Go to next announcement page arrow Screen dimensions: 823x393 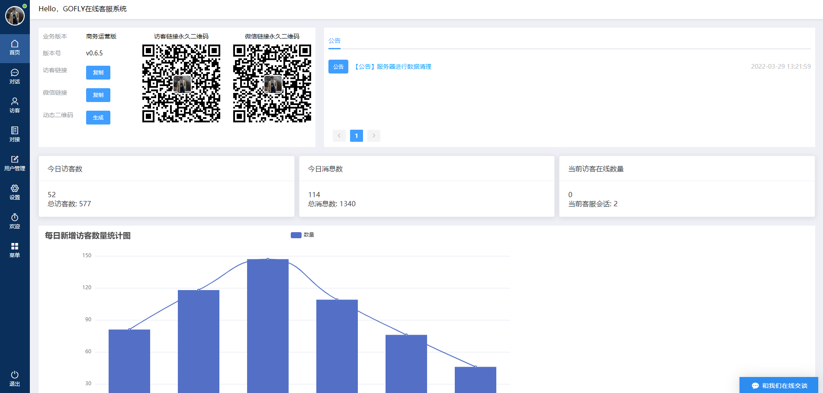tap(374, 136)
